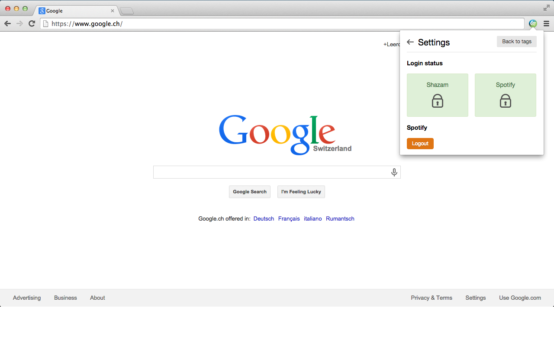Click the browser back arrow
554x346 pixels.
tap(7, 23)
